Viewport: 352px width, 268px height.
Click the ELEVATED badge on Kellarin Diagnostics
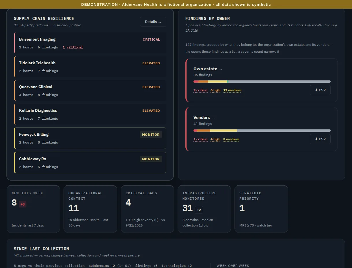pos(151,111)
